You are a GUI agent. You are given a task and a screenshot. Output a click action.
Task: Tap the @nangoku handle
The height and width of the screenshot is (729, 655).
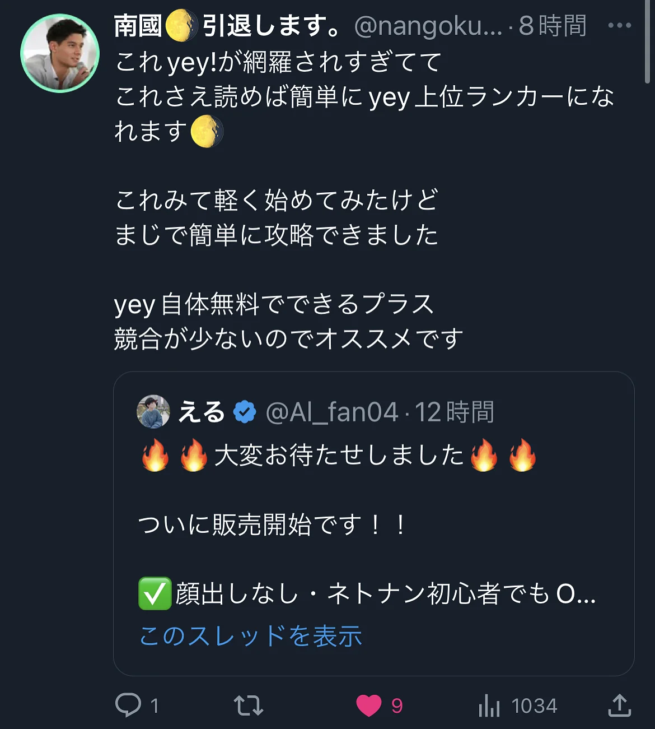[x=428, y=26]
